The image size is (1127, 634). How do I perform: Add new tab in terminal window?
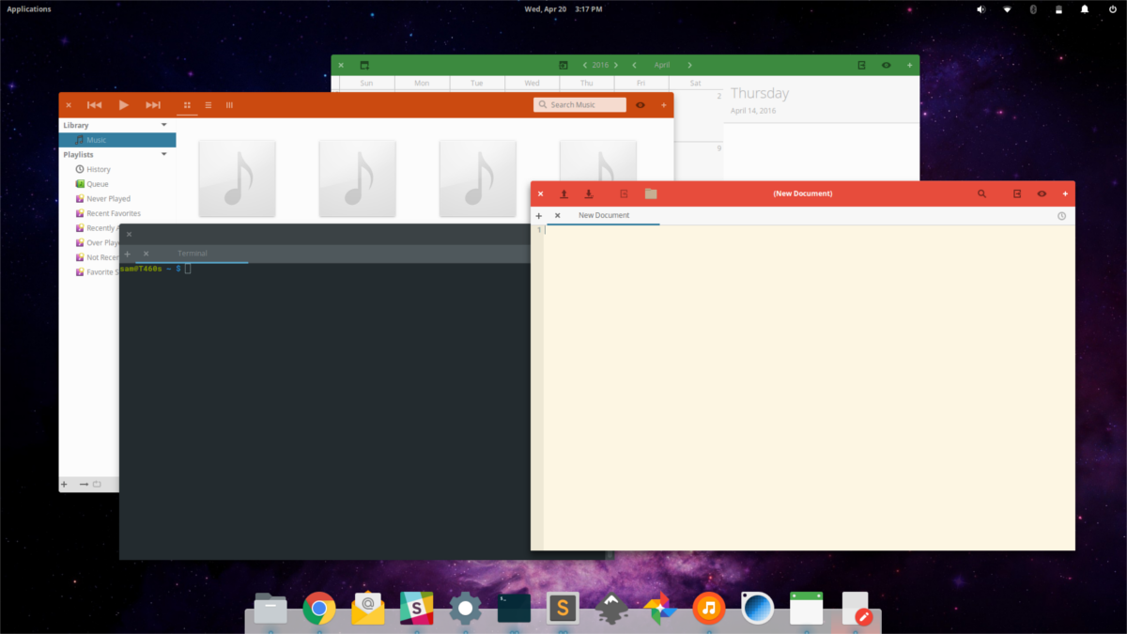pos(128,254)
